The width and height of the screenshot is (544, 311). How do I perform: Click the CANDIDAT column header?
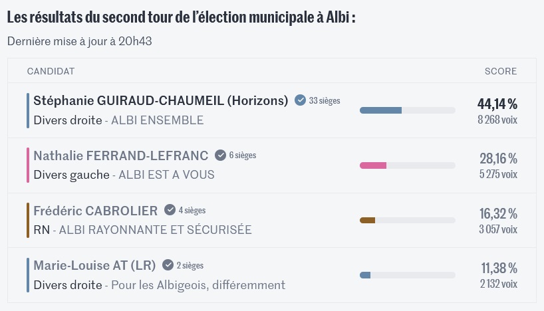coord(51,71)
